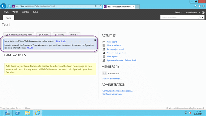Click the Team Foundation Server footer link
The width and height of the screenshot is (206, 116).
point(11,108)
